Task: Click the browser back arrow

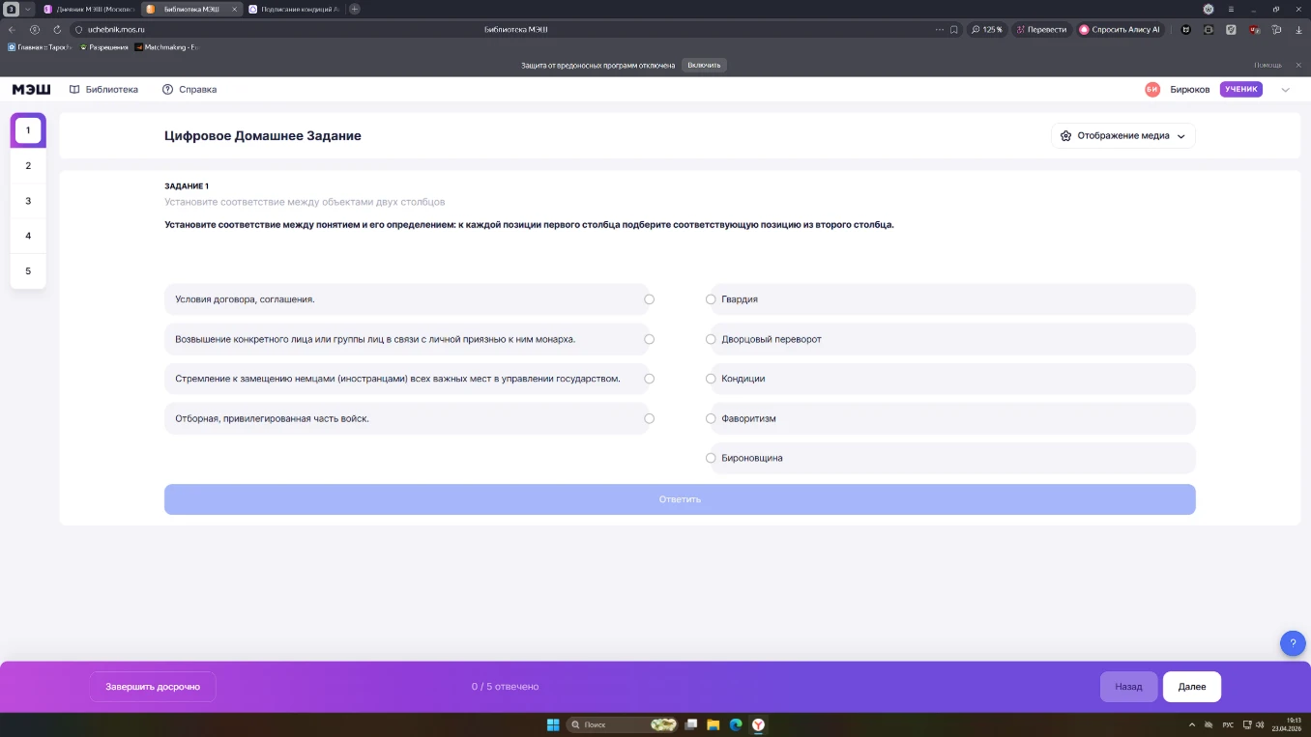Action: point(12,30)
